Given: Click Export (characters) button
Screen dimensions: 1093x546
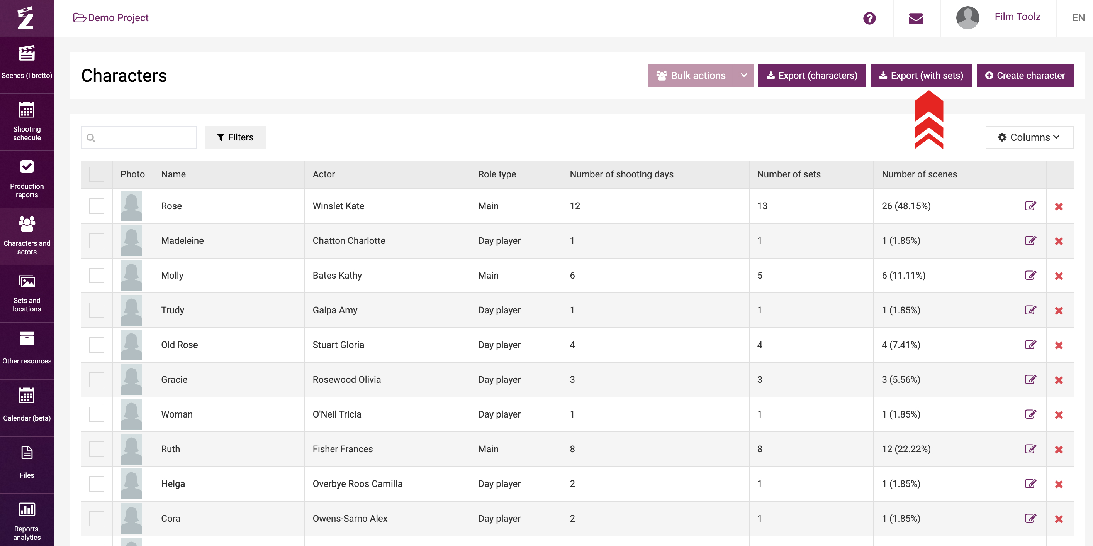Looking at the screenshot, I should [x=812, y=76].
